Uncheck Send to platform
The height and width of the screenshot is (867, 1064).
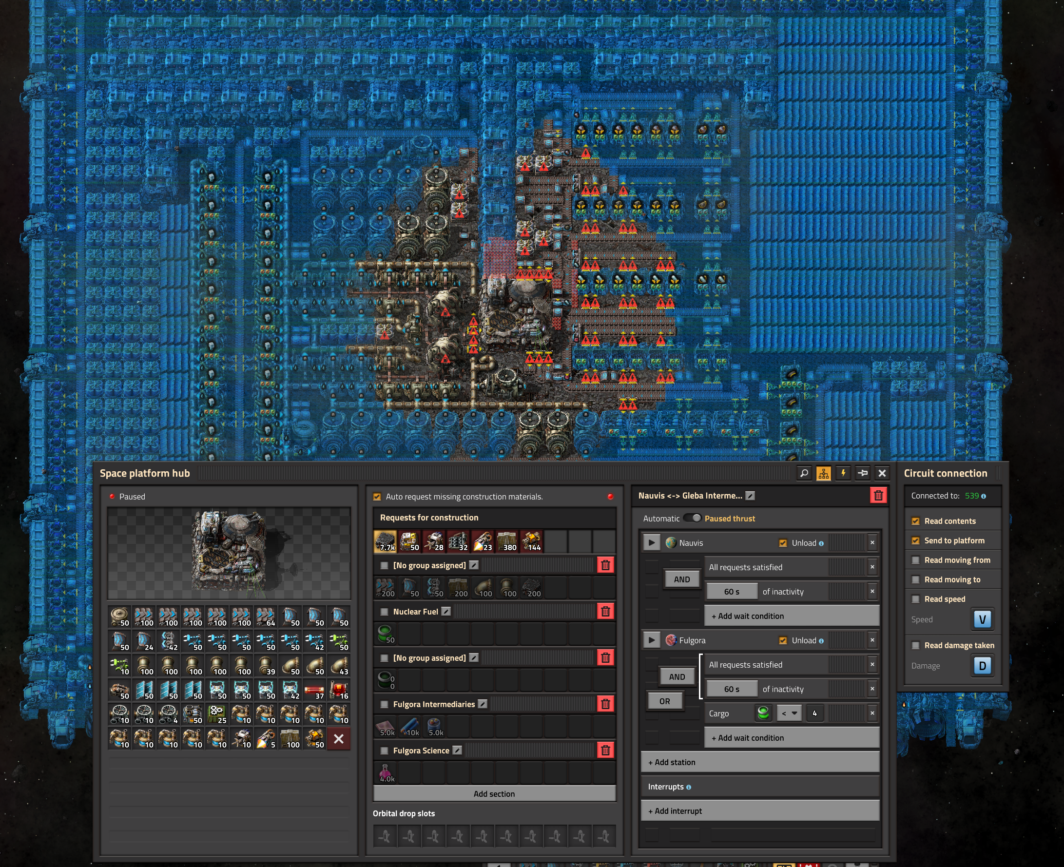click(x=916, y=540)
